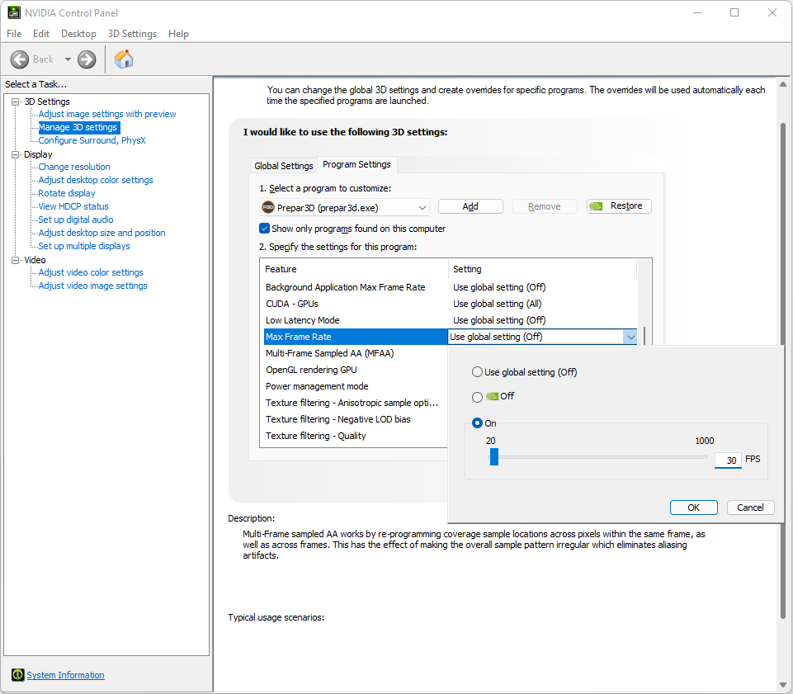
Task: Click the Feature column header
Action: [x=354, y=269]
